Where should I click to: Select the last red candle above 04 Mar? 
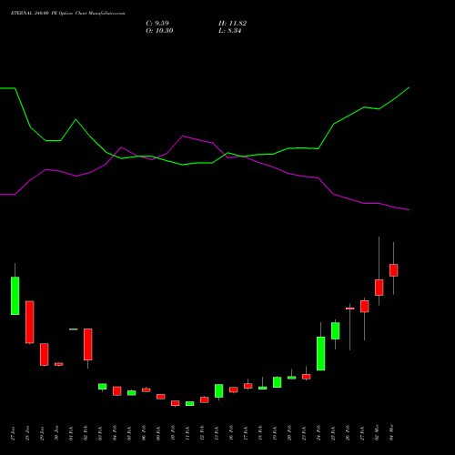coord(394,270)
